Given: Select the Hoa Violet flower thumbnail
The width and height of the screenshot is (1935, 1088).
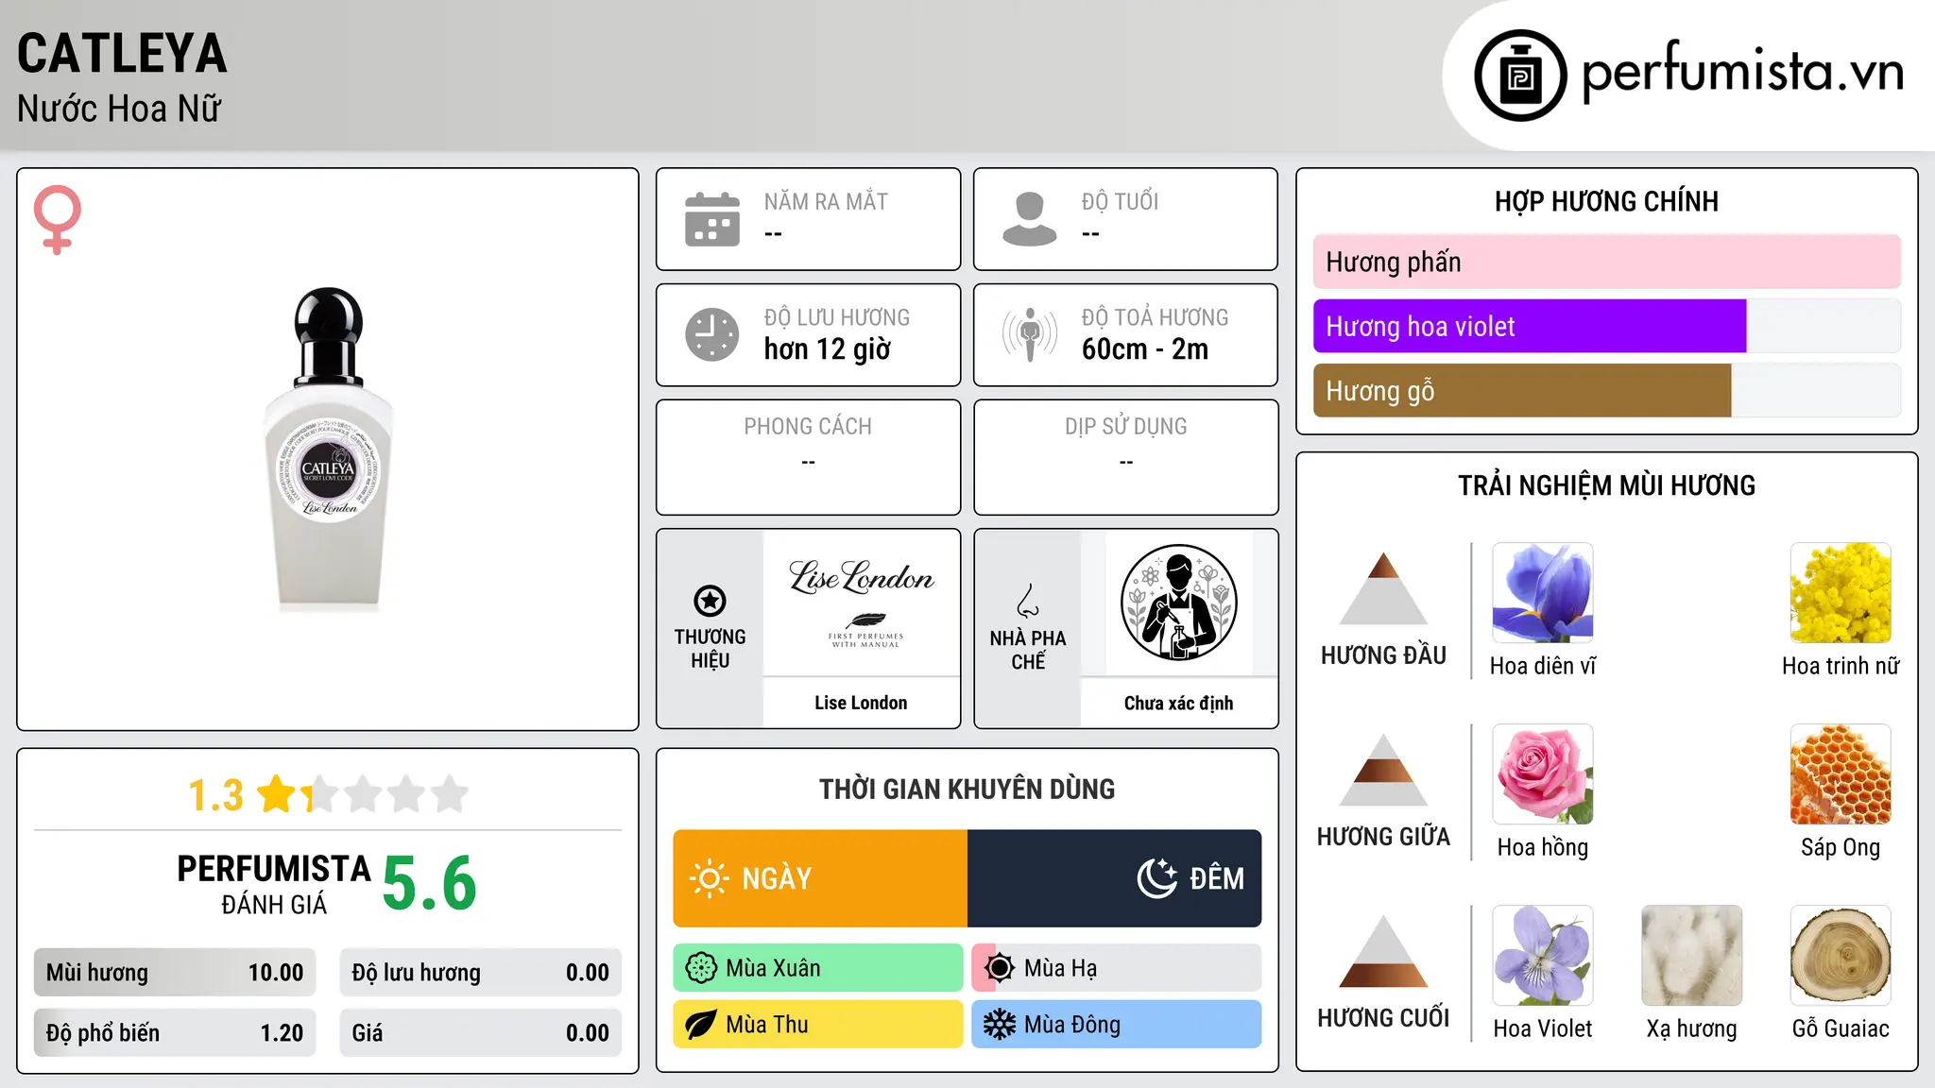Looking at the screenshot, I should click(x=1543, y=956).
